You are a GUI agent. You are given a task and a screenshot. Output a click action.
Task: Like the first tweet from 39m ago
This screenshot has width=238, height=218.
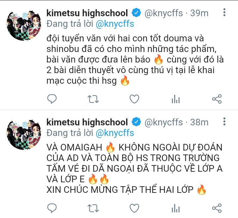134,99
